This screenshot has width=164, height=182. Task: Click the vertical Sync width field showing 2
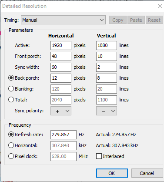[107, 67]
